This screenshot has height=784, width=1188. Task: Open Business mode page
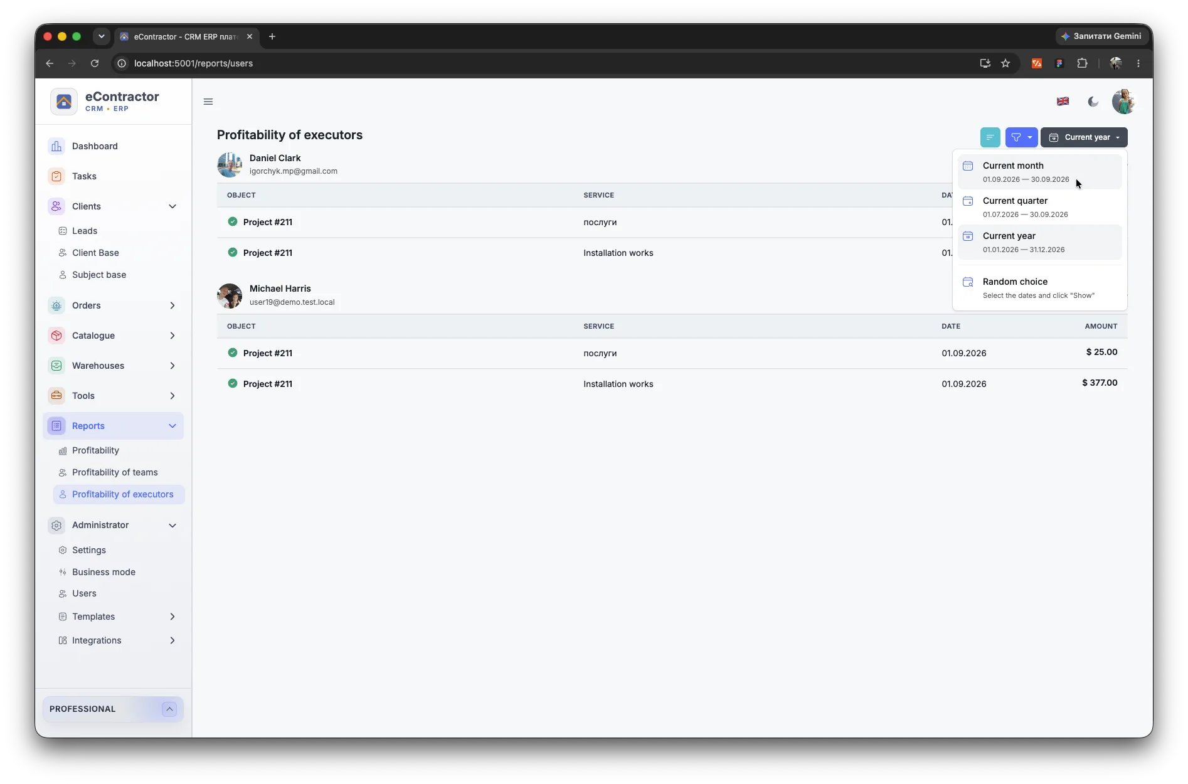[x=103, y=572]
